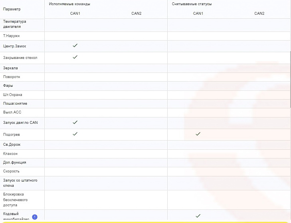Click the Подогрев CAN1 command checkmark
This screenshot has width=291, height=223.
[75, 134]
